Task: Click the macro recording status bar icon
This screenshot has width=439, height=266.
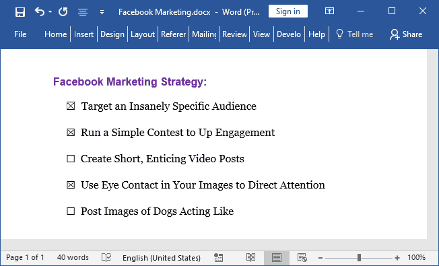Action: (218, 257)
